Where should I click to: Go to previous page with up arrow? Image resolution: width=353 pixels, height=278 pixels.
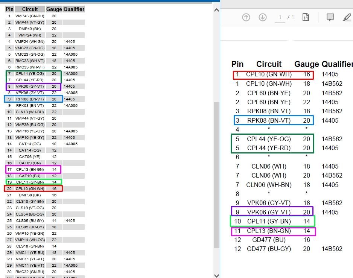tap(246, 17)
